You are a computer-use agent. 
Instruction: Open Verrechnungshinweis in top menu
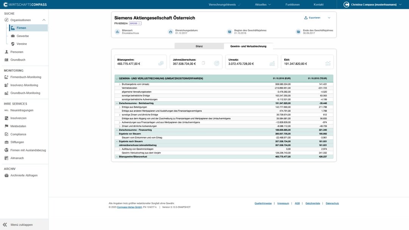222,5
